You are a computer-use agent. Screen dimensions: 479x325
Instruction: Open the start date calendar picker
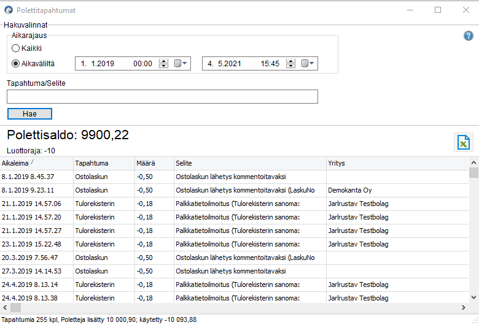point(181,63)
